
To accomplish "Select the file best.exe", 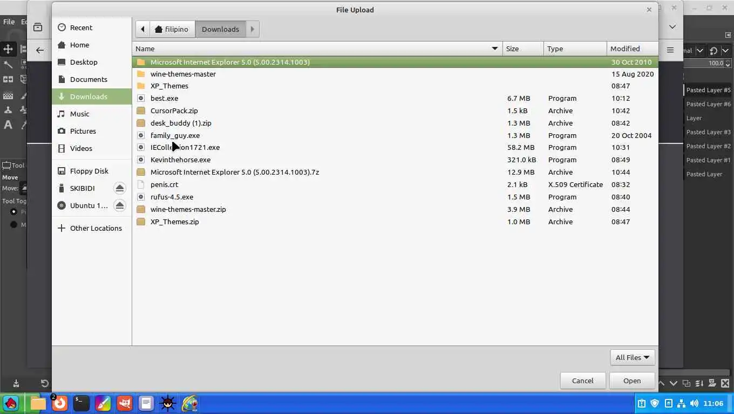I will tap(395, 98).
